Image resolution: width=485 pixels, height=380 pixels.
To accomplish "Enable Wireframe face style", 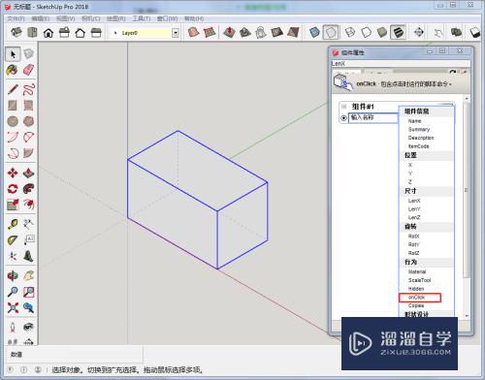I will coord(350,32).
